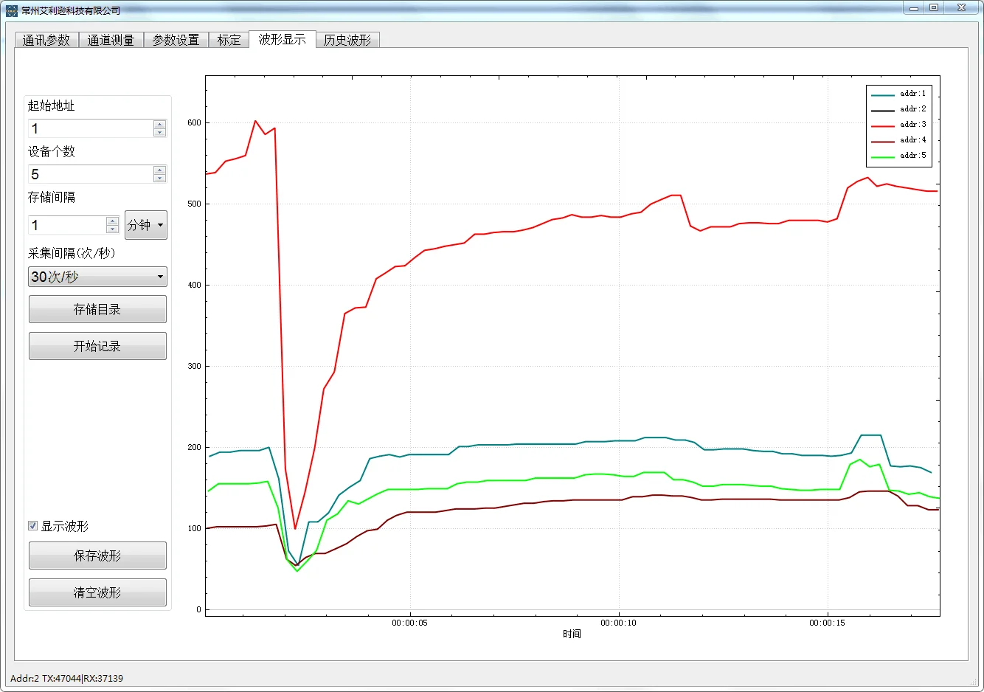This screenshot has width=984, height=692.
Task: Click the addr:4 dark red legend entry
Action: (898, 140)
